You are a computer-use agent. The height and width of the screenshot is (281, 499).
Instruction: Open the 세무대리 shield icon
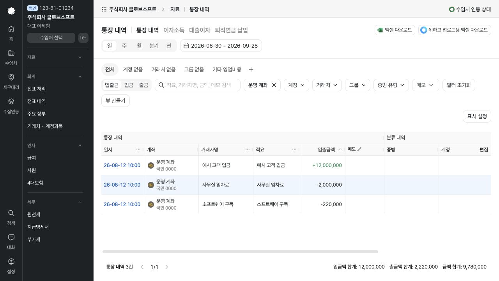point(11,81)
